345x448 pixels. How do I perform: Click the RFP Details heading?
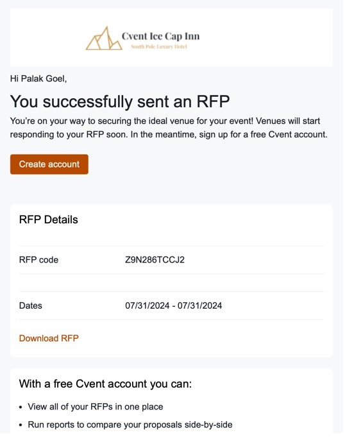pyautogui.click(x=49, y=220)
